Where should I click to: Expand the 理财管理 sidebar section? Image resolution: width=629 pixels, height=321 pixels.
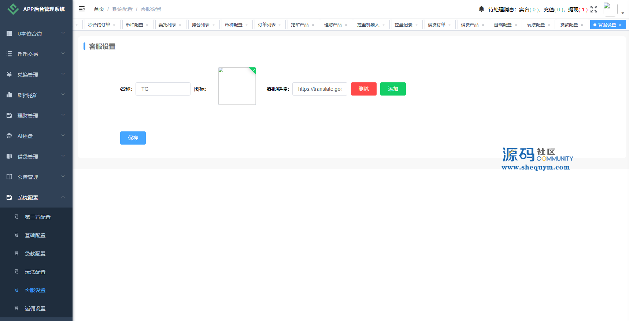pos(63,115)
